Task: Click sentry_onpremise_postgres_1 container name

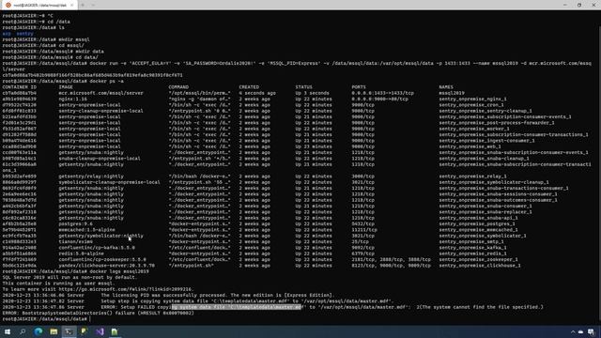Action: coord(477,223)
